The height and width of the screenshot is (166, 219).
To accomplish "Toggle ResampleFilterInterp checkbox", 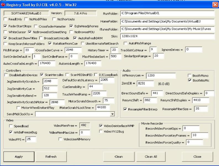I will (125, 109).
